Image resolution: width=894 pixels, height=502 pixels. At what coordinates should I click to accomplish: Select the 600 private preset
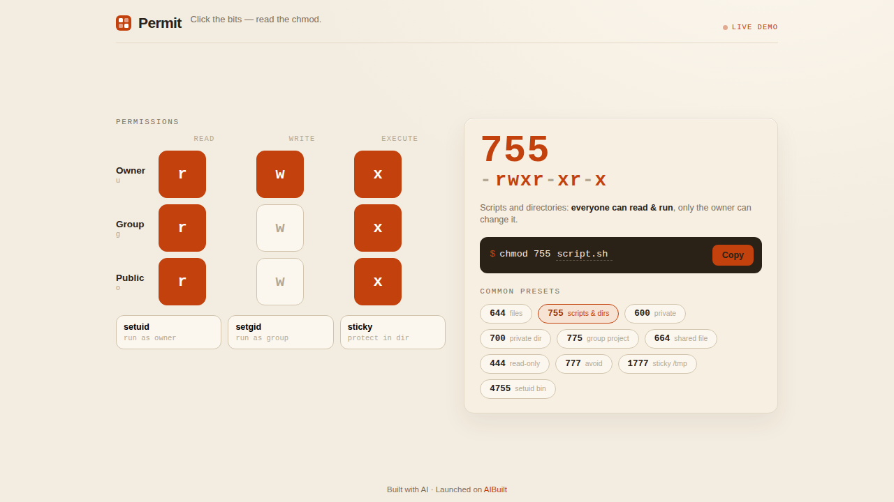tap(655, 314)
